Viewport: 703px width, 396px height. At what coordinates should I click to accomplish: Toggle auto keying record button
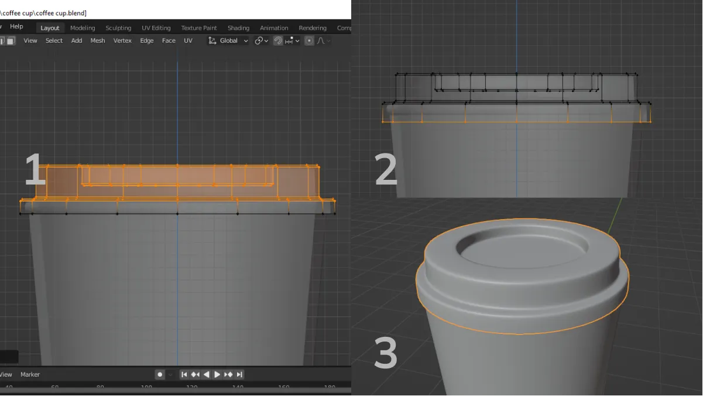click(160, 375)
